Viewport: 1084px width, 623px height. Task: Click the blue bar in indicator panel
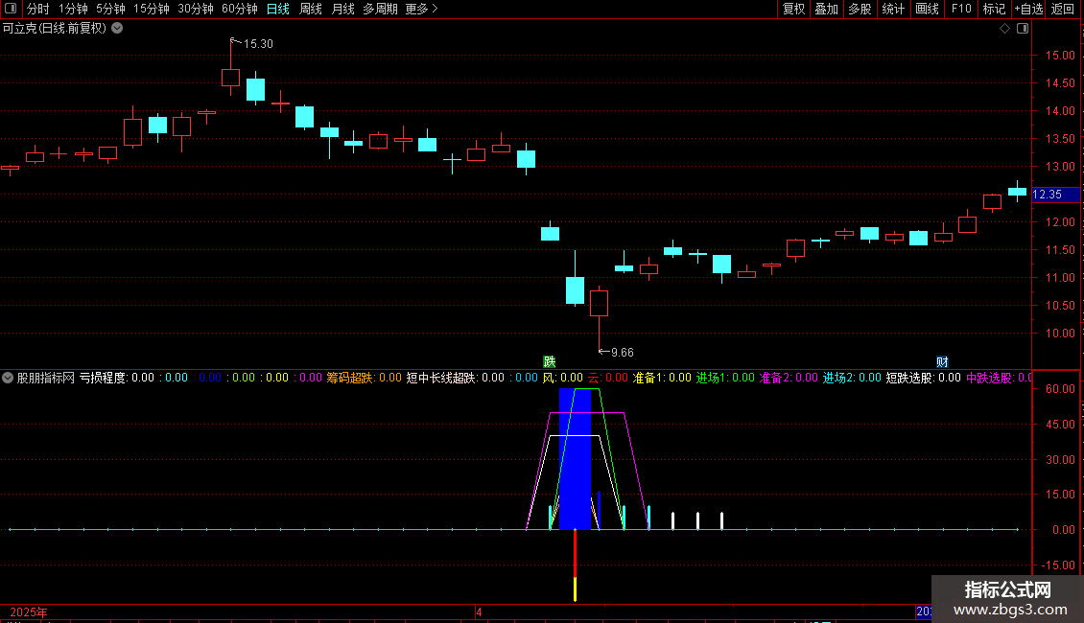point(576,459)
